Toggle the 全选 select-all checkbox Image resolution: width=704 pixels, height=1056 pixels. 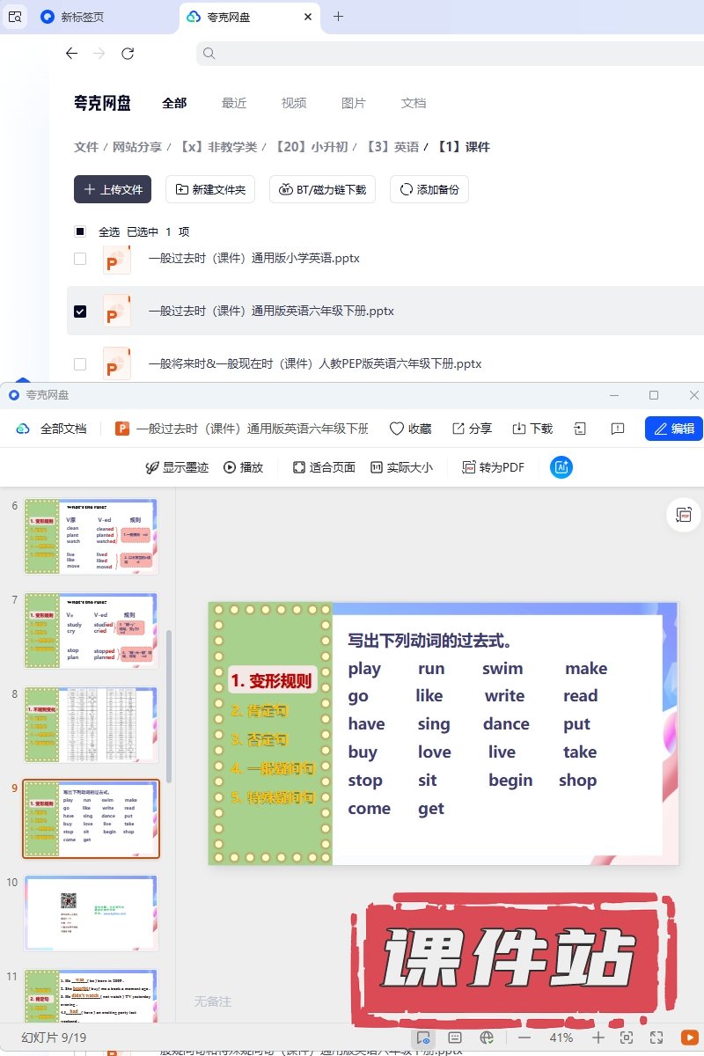click(x=80, y=231)
